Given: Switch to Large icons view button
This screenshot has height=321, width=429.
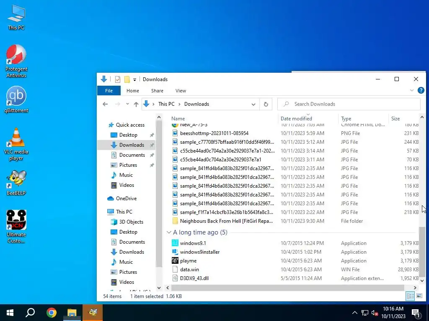Looking at the screenshot, I should pyautogui.click(x=419, y=296).
